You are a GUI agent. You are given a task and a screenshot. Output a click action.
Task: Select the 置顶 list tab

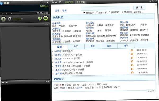109,46
